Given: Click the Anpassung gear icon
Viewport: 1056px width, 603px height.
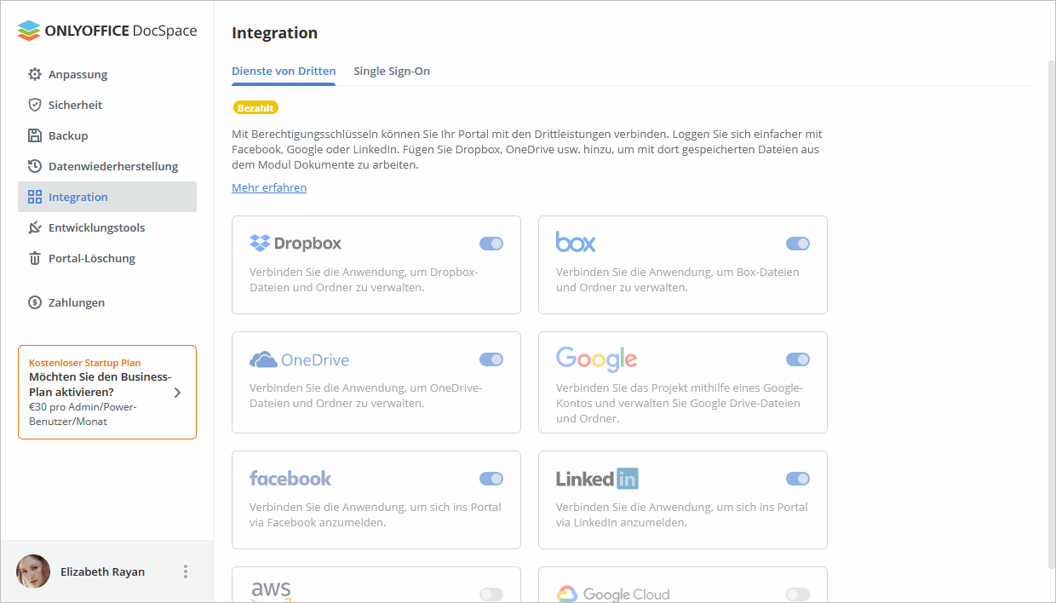Looking at the screenshot, I should 35,74.
